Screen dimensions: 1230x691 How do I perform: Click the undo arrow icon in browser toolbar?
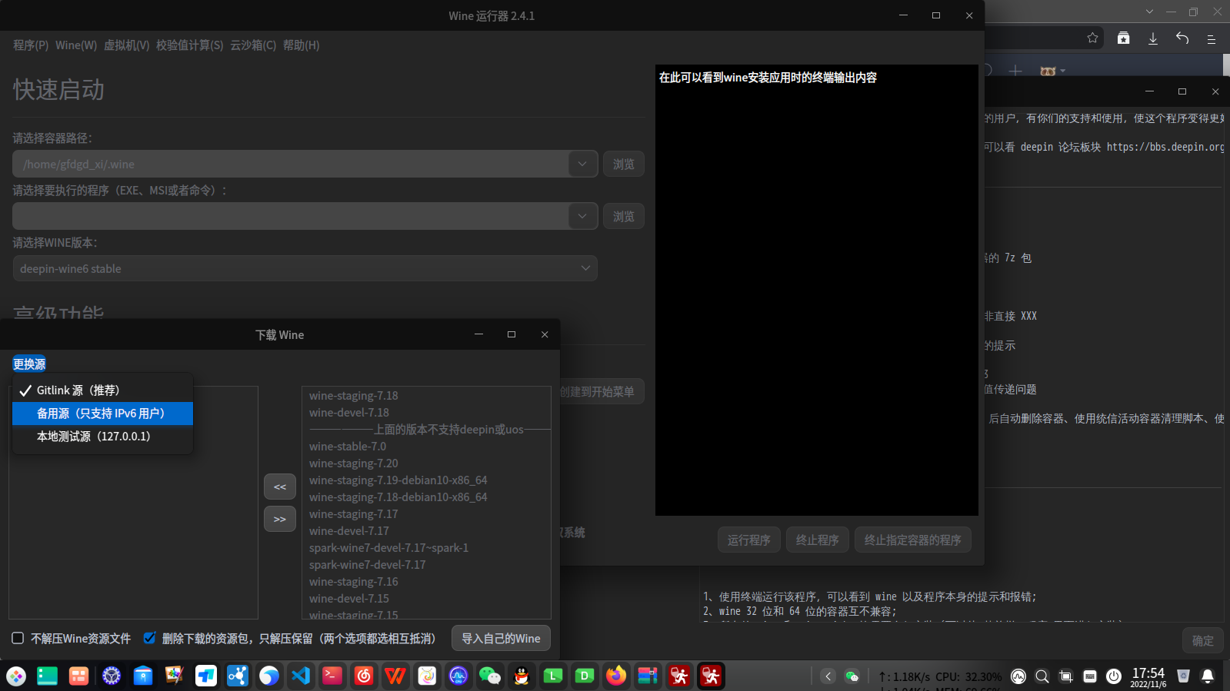coord(1182,38)
